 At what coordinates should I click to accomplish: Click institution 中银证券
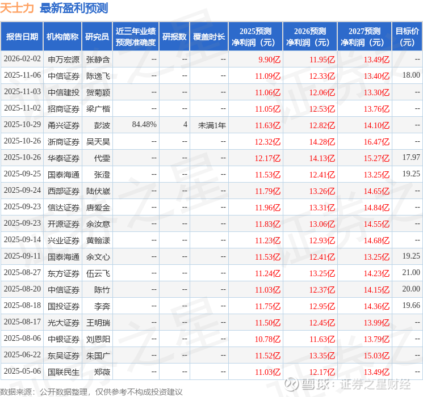click(x=64, y=339)
